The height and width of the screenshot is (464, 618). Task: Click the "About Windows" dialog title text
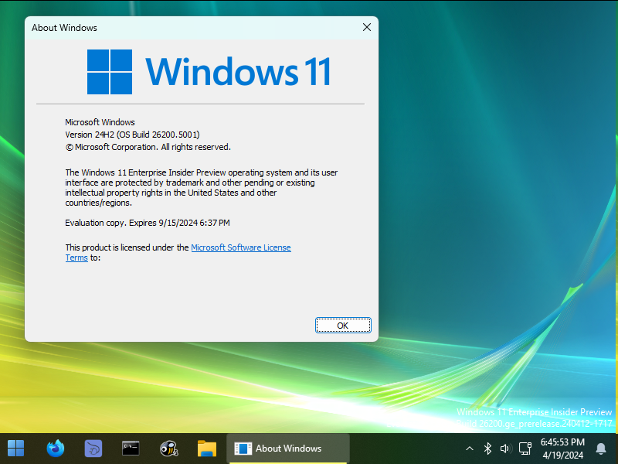pyautogui.click(x=64, y=28)
